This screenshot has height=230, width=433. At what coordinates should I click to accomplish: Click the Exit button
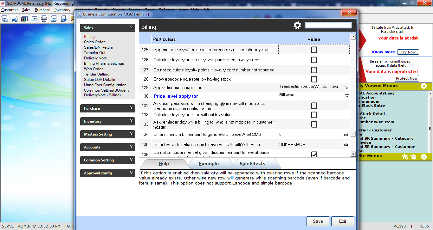tap(343, 221)
